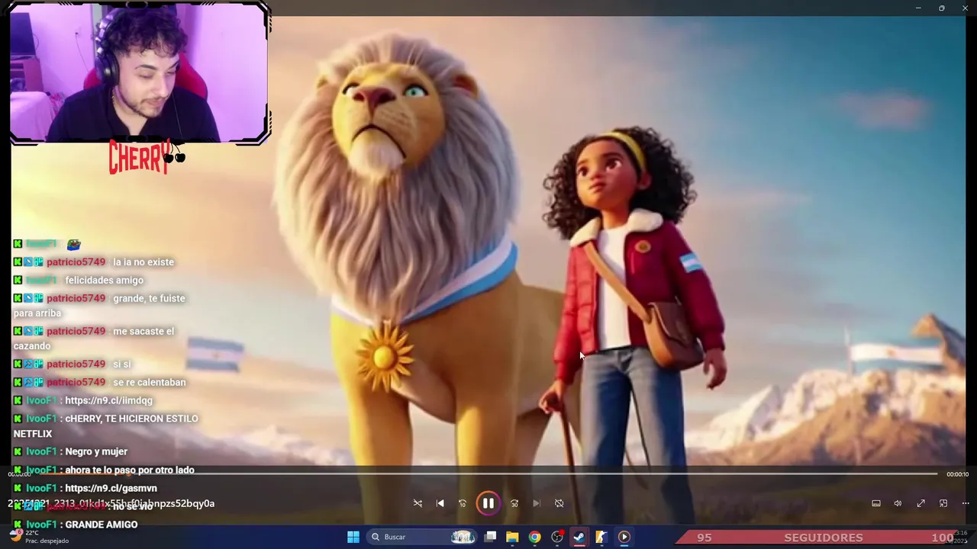Restore down the media player window
977x549 pixels.
(942, 8)
